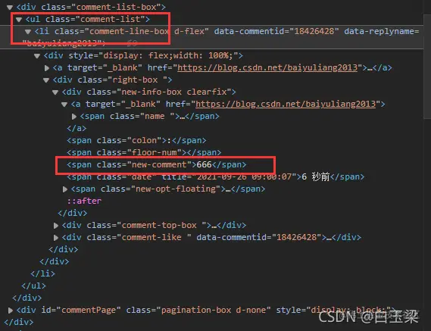Screen dimensions: 431x331
Task: Expand the commentPage pagination-box div
Action: [x=10, y=310]
